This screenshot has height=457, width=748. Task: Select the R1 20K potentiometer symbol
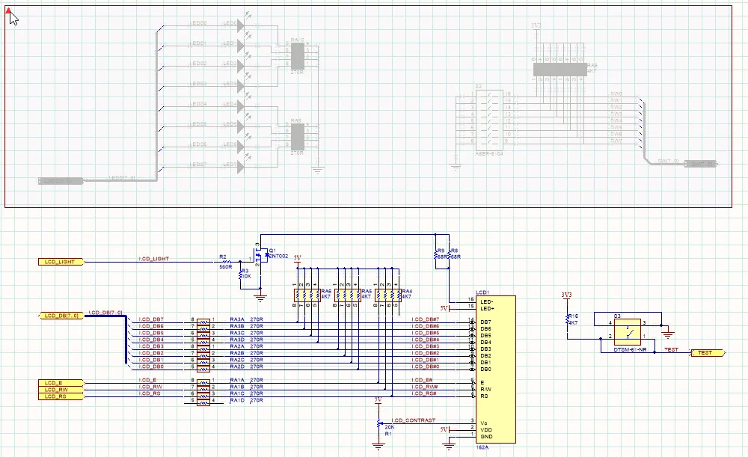379,423
